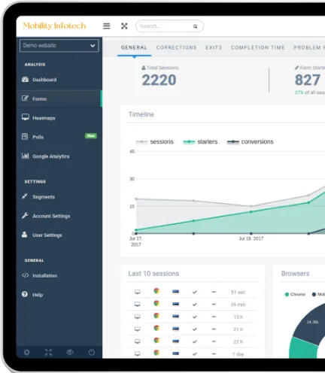Click the Account Settings wrench icon
Viewport: 325px width, 373px height.
click(x=25, y=215)
